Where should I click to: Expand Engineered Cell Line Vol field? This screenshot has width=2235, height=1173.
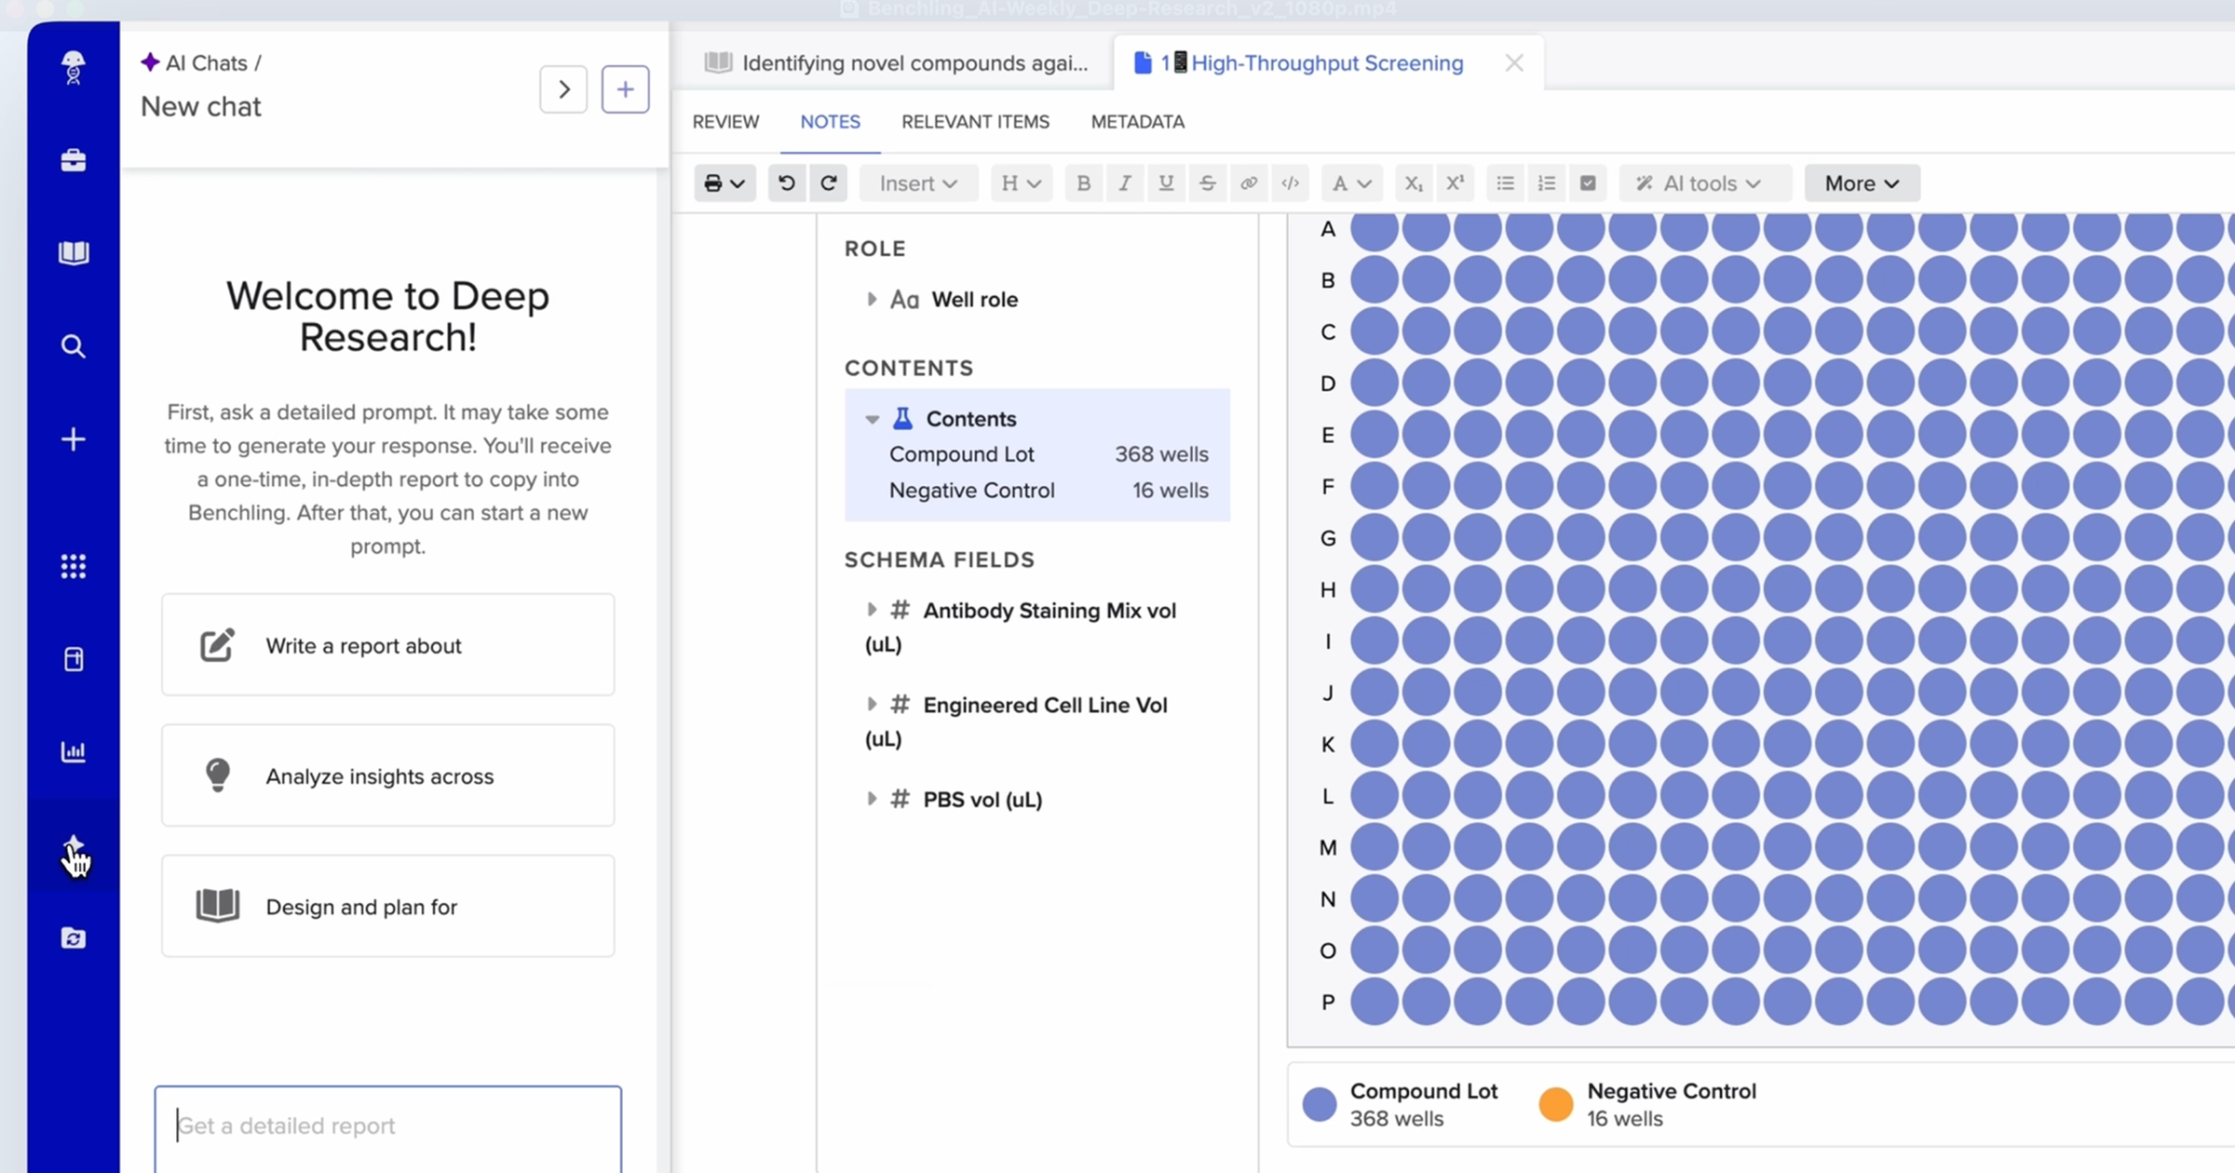(x=871, y=704)
